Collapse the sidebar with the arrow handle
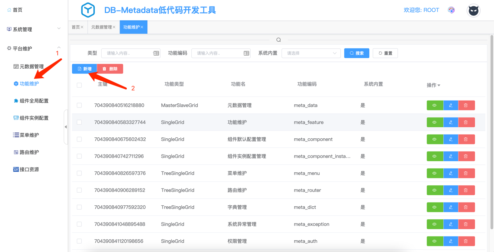494x252 pixels. (x=66, y=127)
